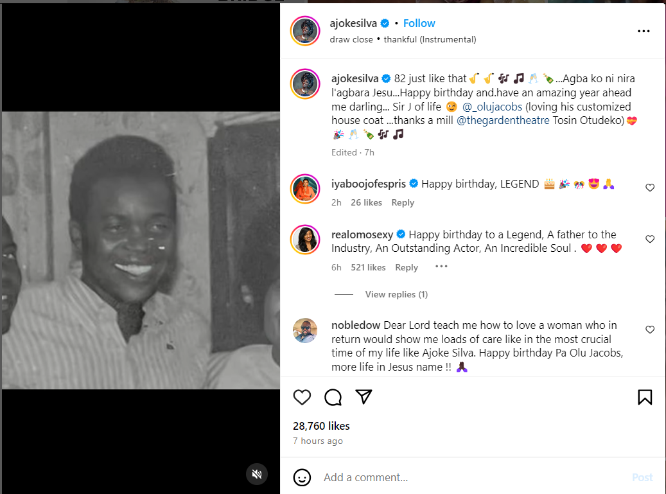Open comments with the speech bubble icon
The width and height of the screenshot is (666, 494).
[x=333, y=398]
